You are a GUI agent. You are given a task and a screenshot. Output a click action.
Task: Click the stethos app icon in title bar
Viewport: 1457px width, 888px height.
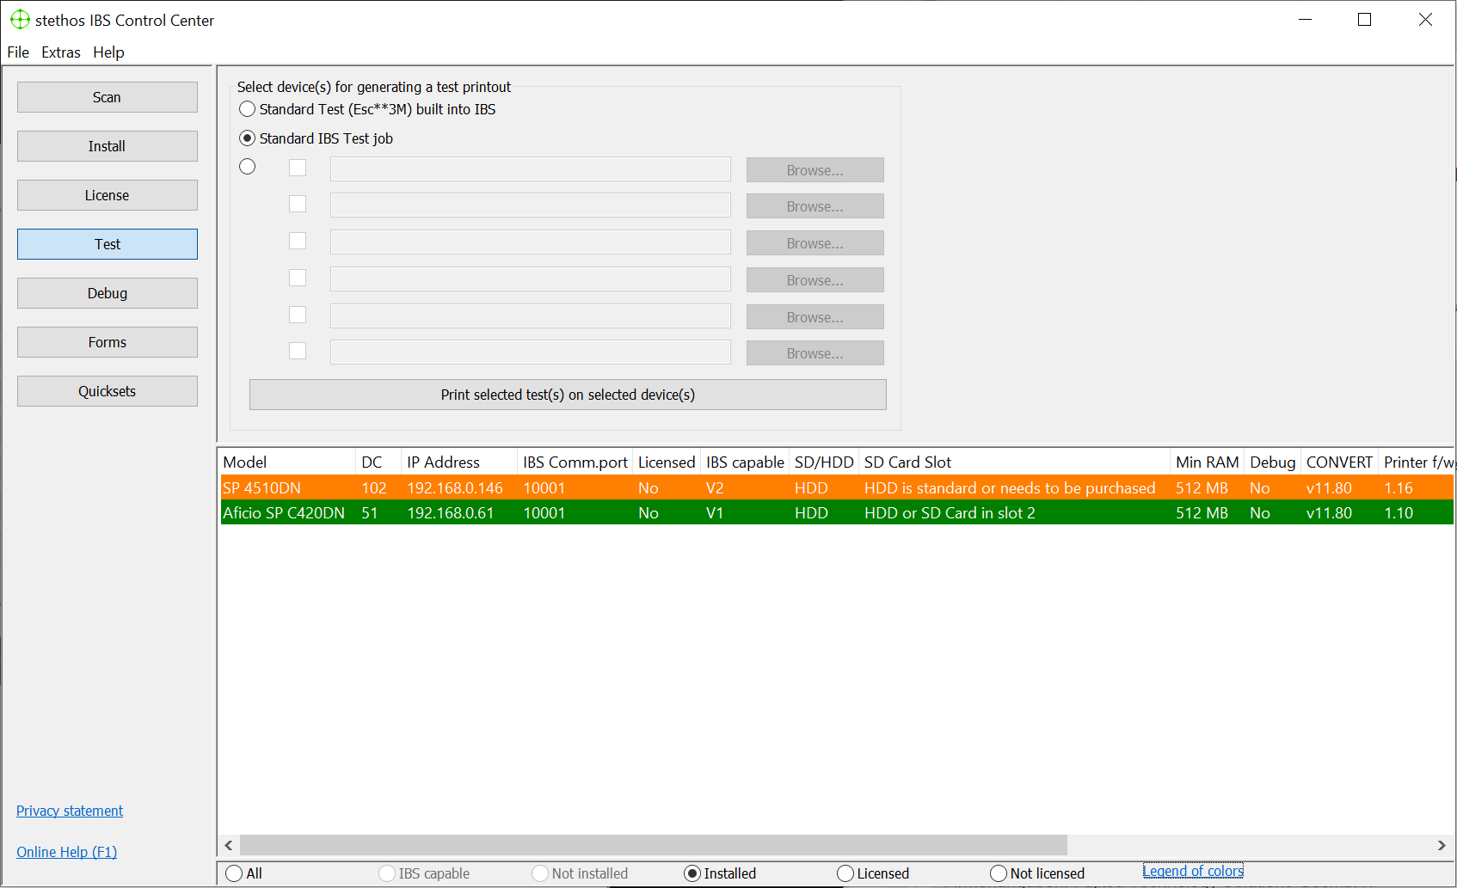[20, 20]
